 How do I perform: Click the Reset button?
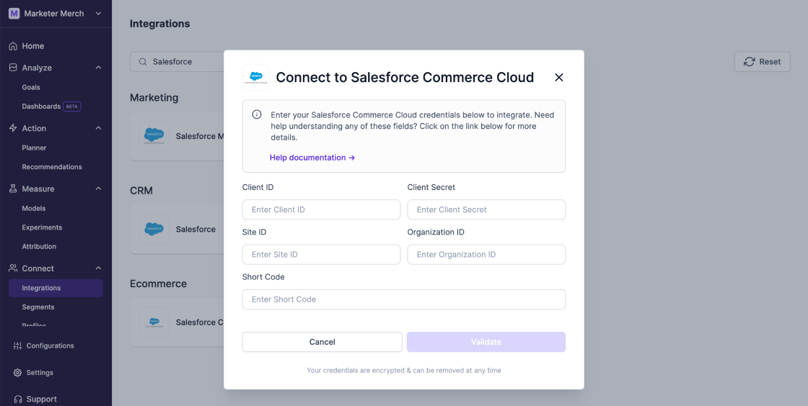point(762,62)
